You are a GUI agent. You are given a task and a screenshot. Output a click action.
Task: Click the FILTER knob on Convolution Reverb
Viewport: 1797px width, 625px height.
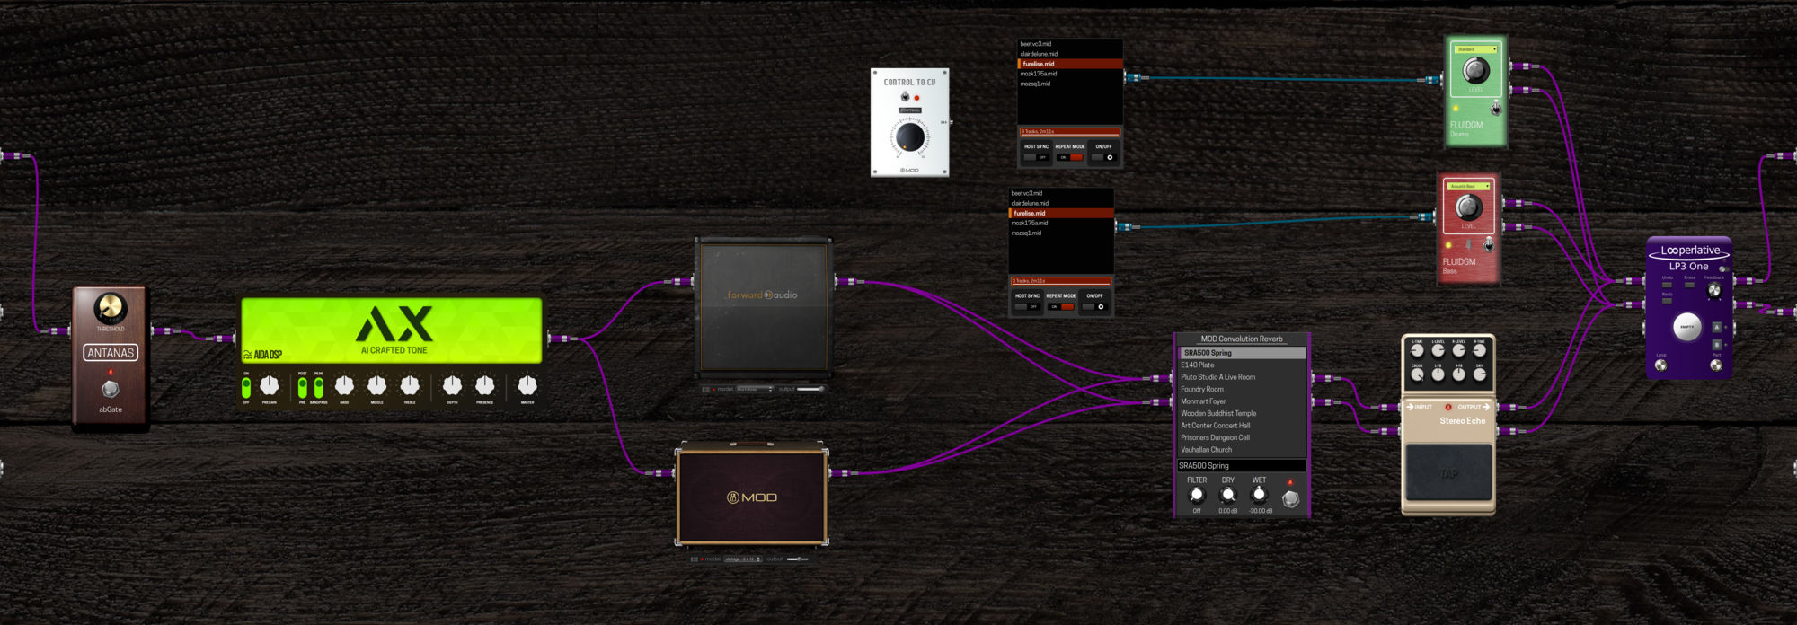click(1197, 495)
